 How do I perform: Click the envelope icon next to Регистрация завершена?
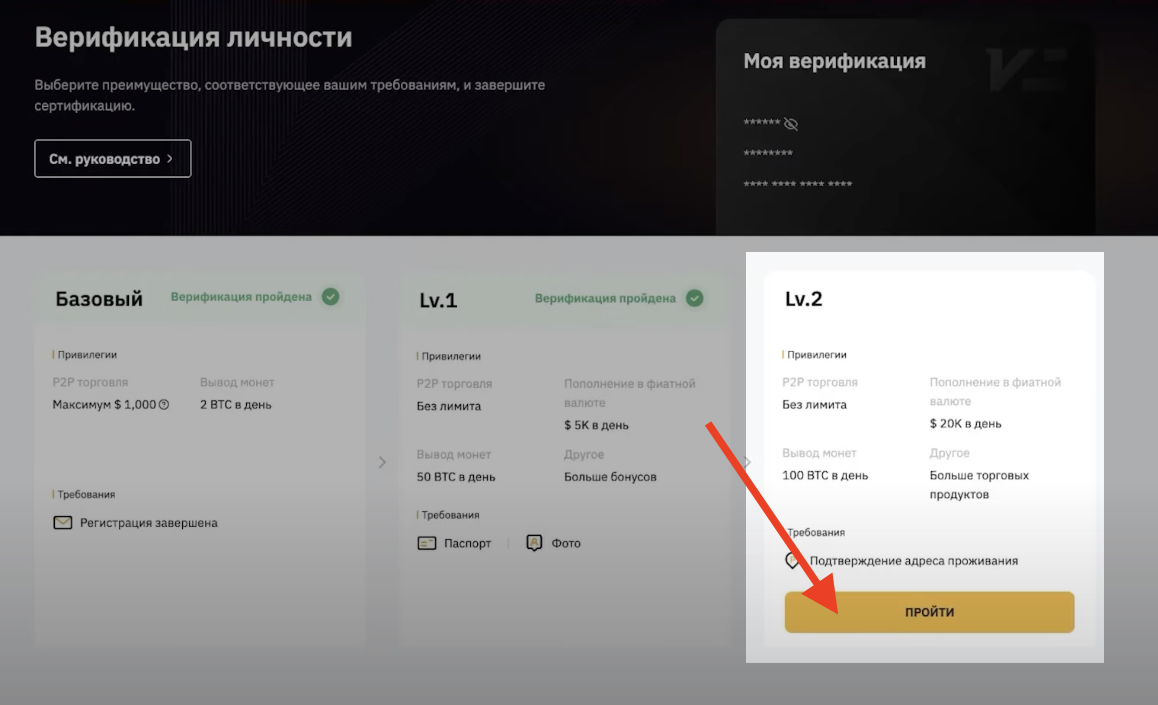tap(63, 523)
